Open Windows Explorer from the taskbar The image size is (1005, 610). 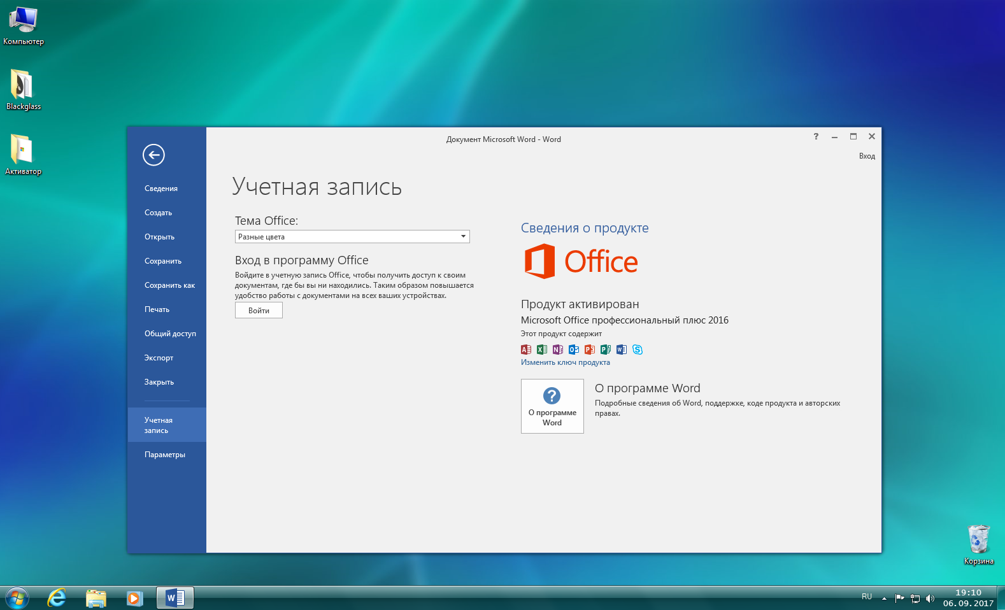point(96,598)
